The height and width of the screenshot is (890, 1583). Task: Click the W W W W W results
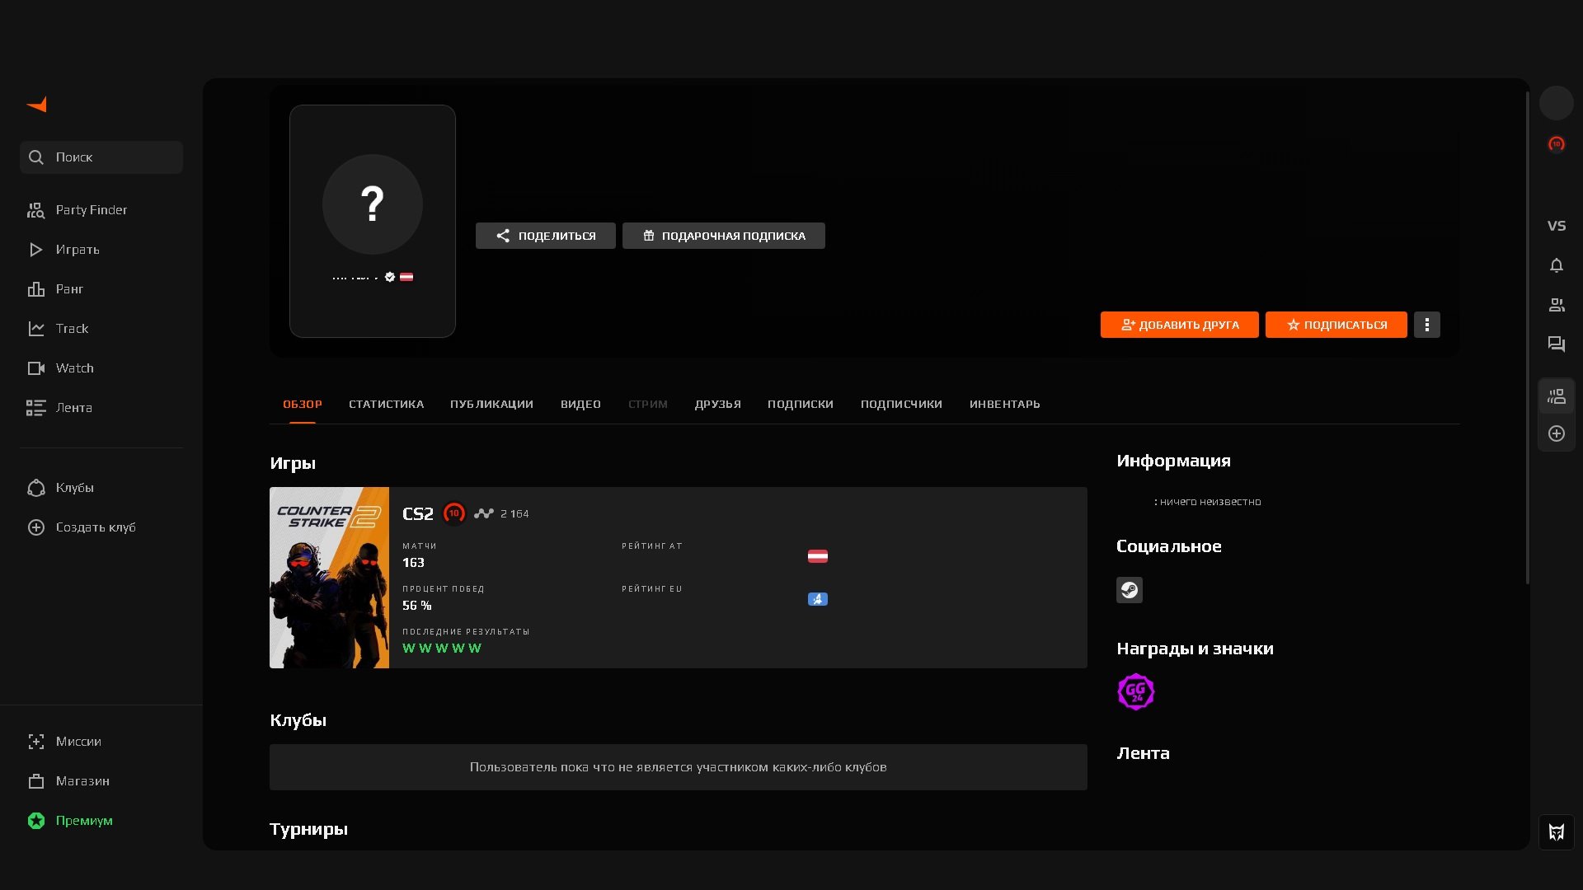pos(442,649)
